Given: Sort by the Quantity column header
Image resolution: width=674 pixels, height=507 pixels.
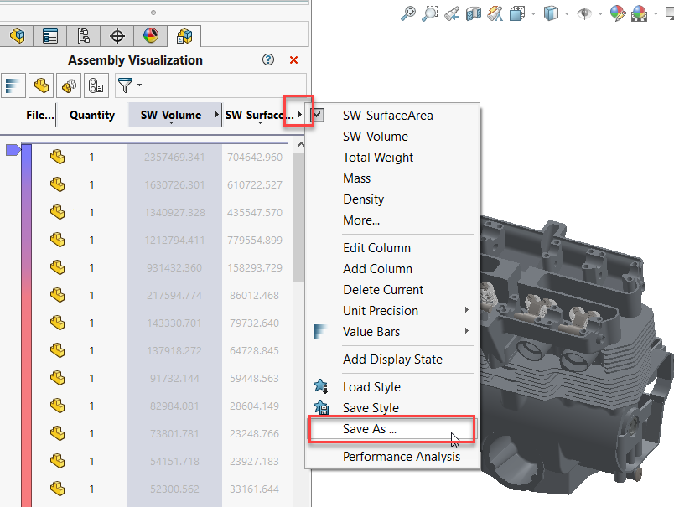Looking at the screenshot, I should (92, 115).
